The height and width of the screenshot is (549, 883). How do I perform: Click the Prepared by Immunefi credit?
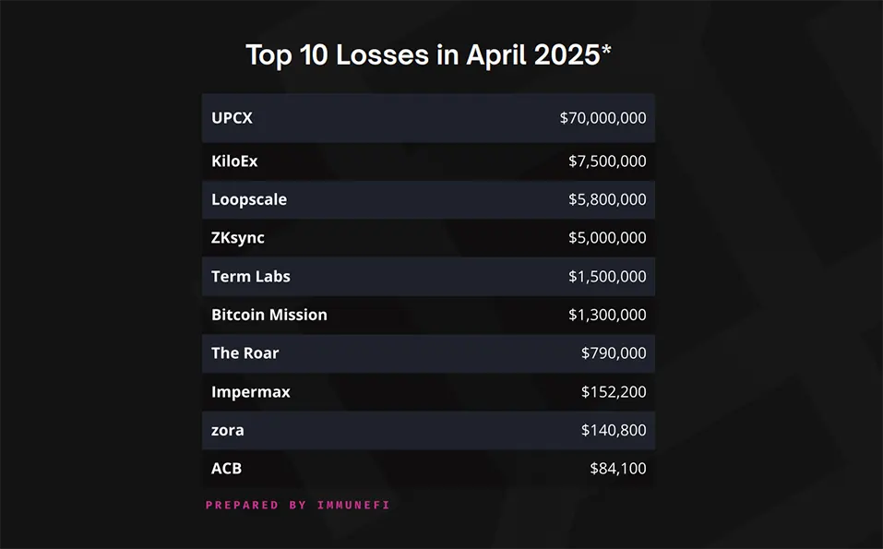(297, 505)
